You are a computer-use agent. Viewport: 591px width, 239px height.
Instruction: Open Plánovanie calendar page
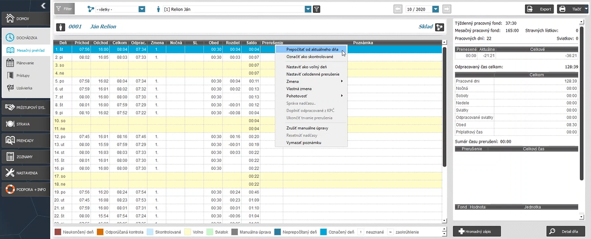point(25,63)
